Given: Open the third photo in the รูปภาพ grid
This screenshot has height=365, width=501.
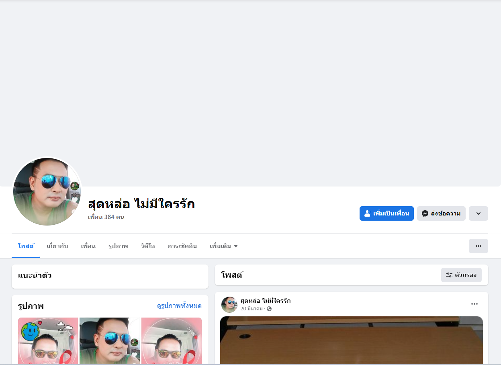Looking at the screenshot, I should click(172, 341).
